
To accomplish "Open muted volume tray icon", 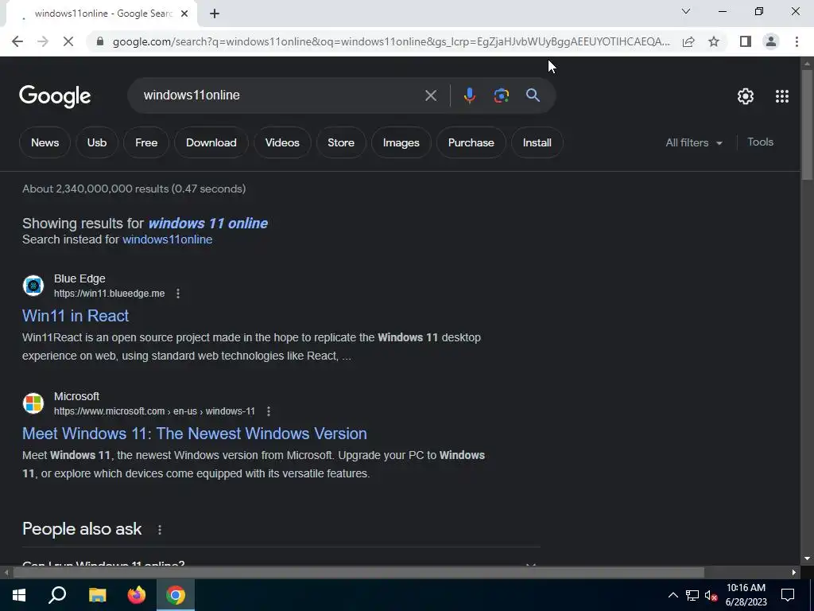I will [x=711, y=596].
